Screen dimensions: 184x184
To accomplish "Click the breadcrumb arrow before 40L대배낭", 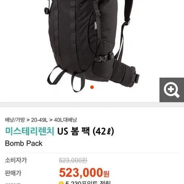I will tap(51, 120).
